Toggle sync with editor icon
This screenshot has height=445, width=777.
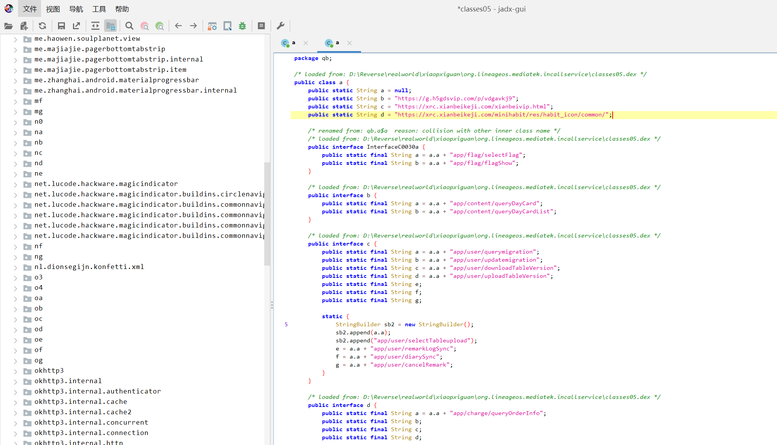(x=95, y=26)
